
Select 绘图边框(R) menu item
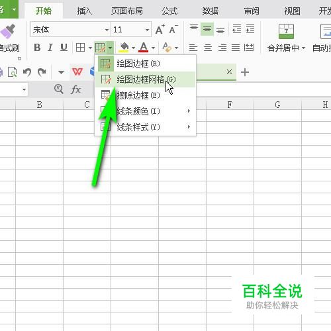pos(145,64)
